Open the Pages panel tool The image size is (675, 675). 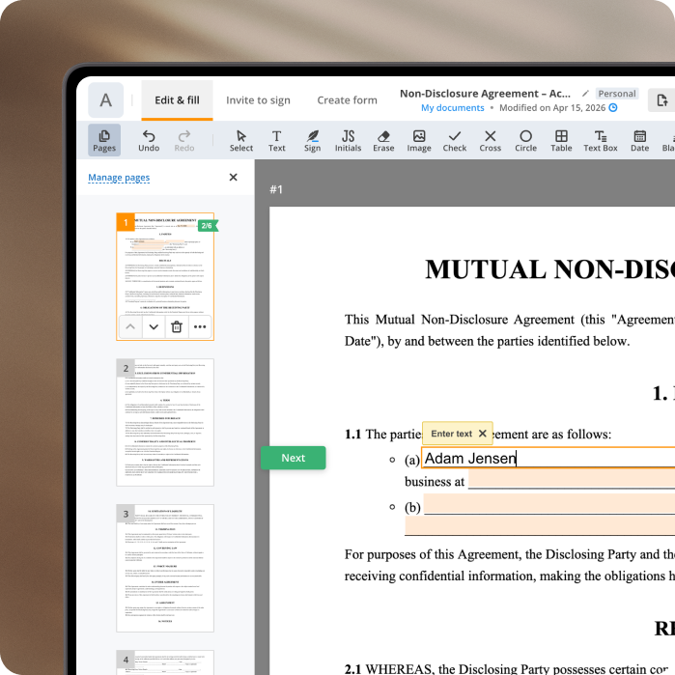coord(104,140)
